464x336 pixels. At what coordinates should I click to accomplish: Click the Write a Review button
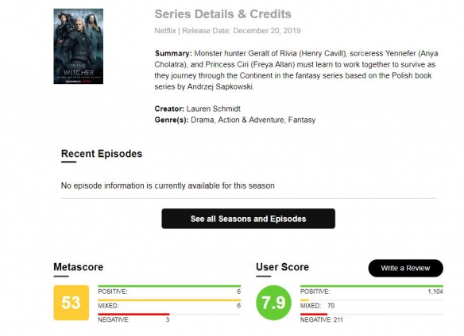(406, 268)
